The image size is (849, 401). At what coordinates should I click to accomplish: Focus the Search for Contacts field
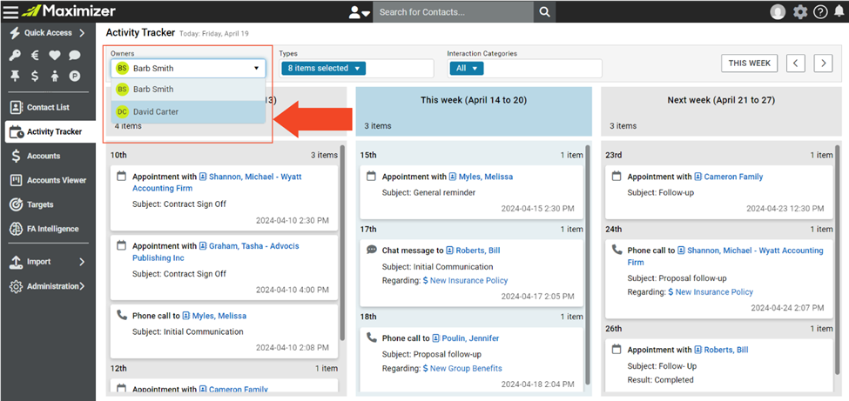pyautogui.click(x=453, y=12)
